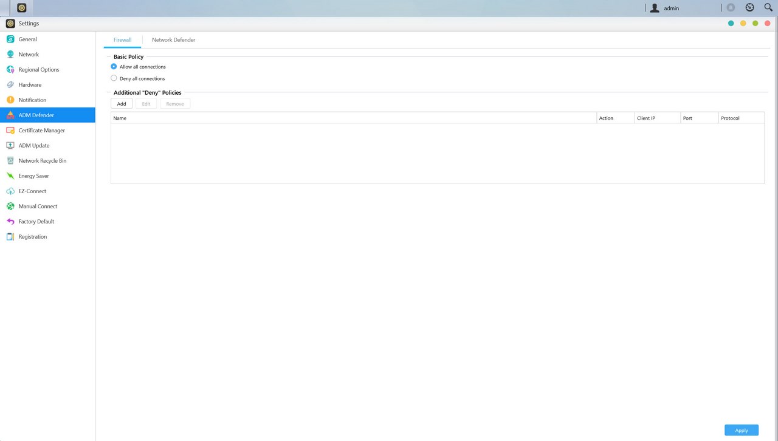This screenshot has width=778, height=441.
Task: Go to the Network label in sidebar
Action: (29, 55)
